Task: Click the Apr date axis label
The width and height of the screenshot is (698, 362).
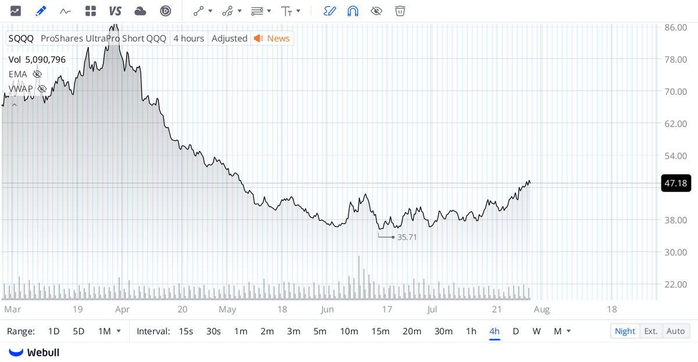Action: [122, 309]
